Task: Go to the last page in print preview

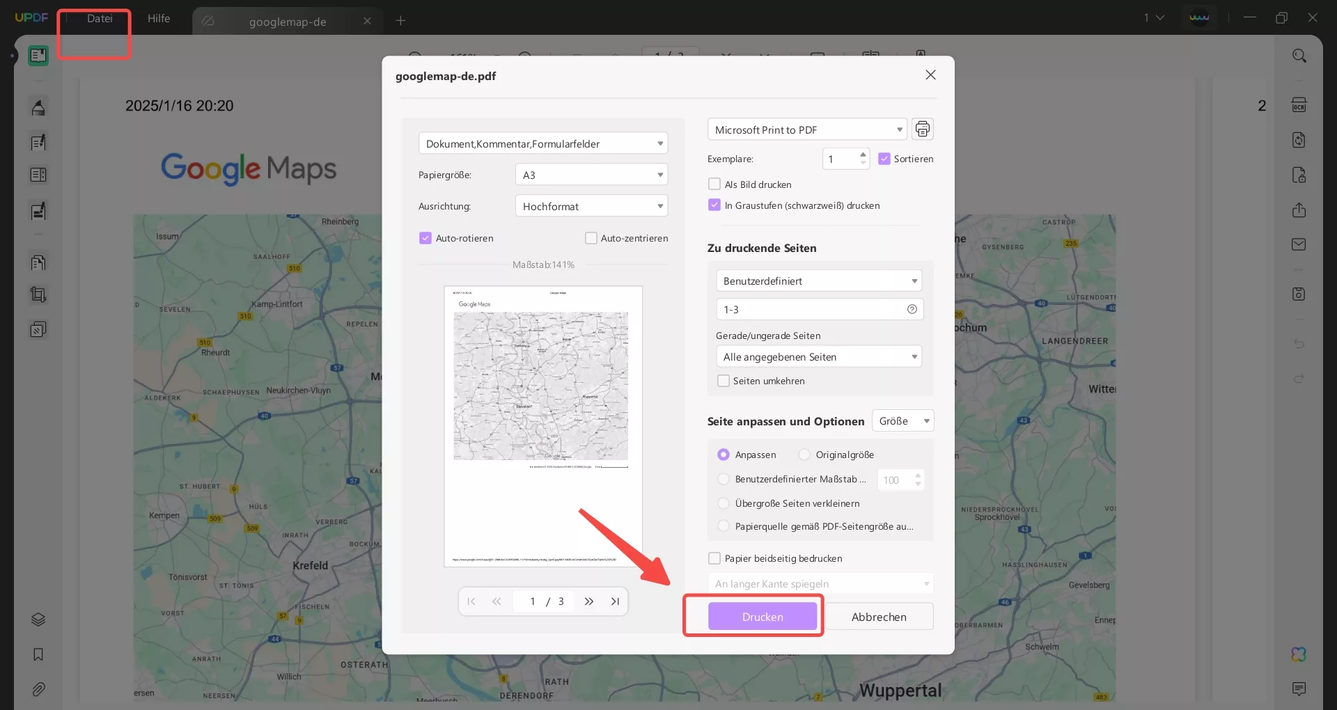Action: 615,601
